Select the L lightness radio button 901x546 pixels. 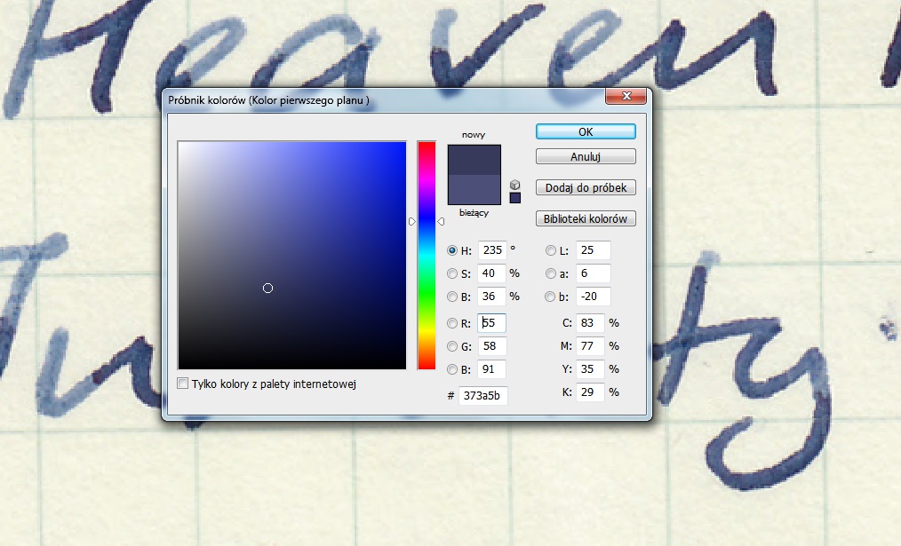tap(551, 251)
